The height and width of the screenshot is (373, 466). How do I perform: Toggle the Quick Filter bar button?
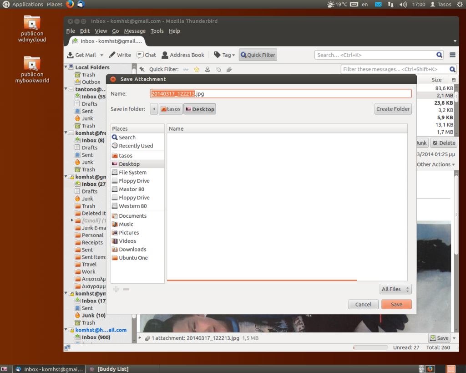[x=258, y=55]
